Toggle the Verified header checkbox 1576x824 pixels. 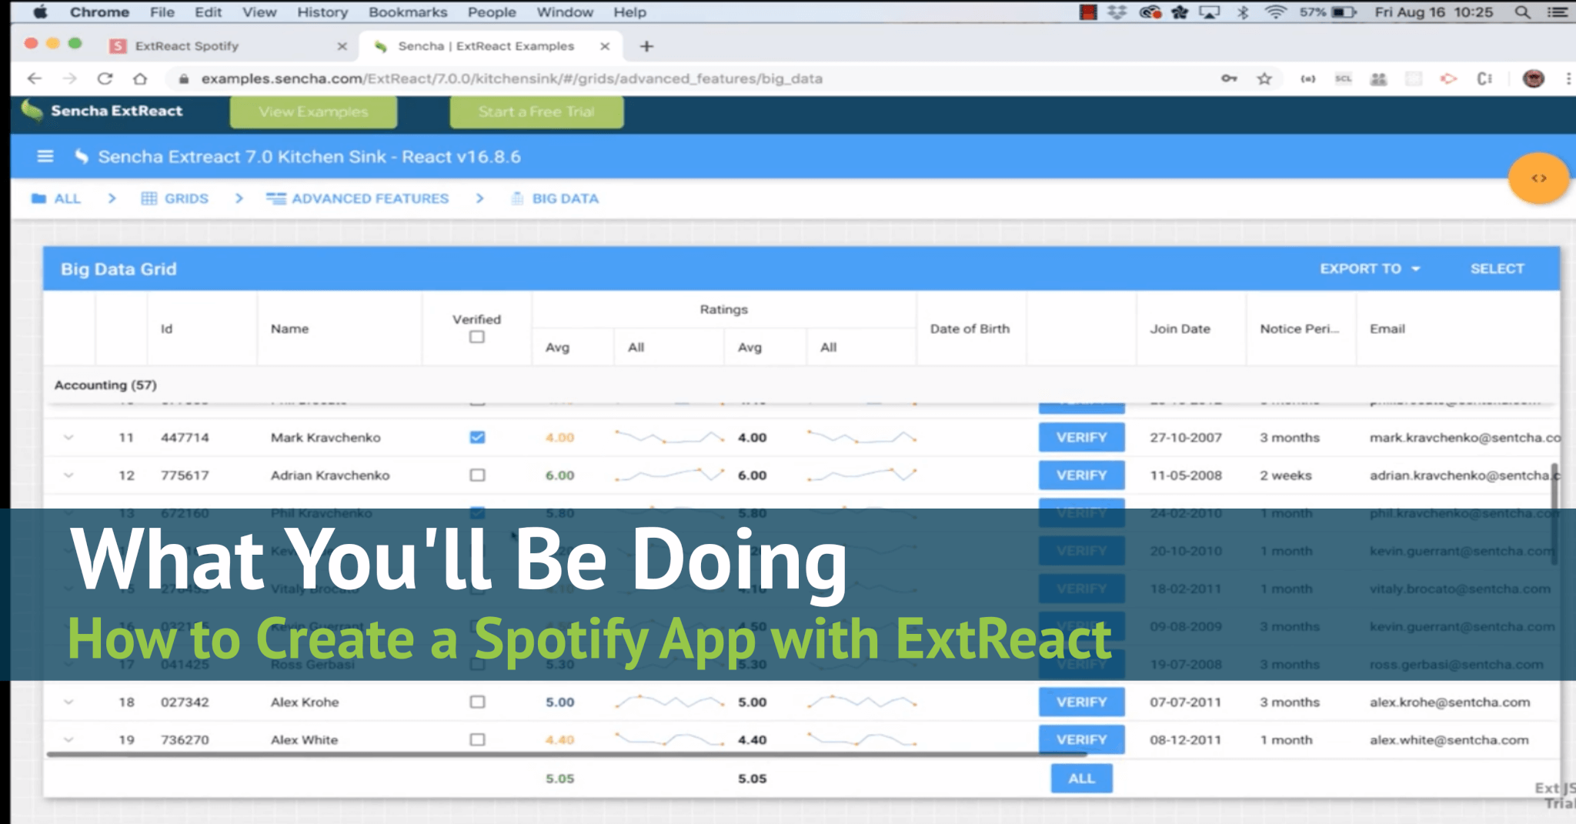(x=477, y=337)
